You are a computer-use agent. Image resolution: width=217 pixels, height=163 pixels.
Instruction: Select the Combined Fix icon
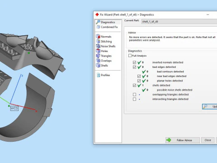pos(98,27)
